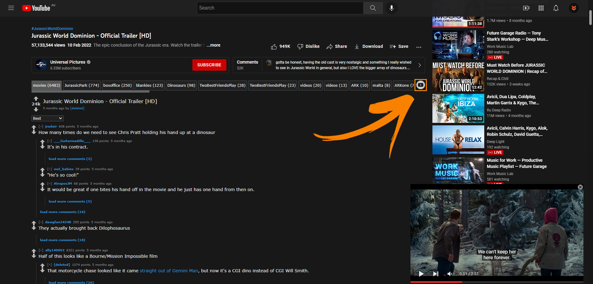Collapse ___Guitarmadillo___ comment
Screen dimensions: 593x284
tap(49, 141)
